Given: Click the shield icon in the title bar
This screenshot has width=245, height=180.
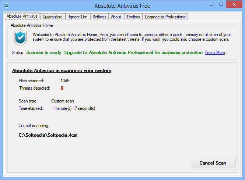Looking at the screenshot, I should point(7,6).
